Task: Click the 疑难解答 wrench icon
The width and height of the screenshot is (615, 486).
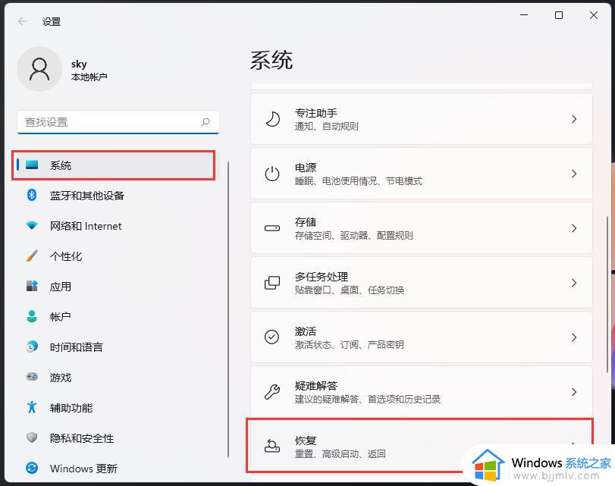Action: [x=272, y=391]
